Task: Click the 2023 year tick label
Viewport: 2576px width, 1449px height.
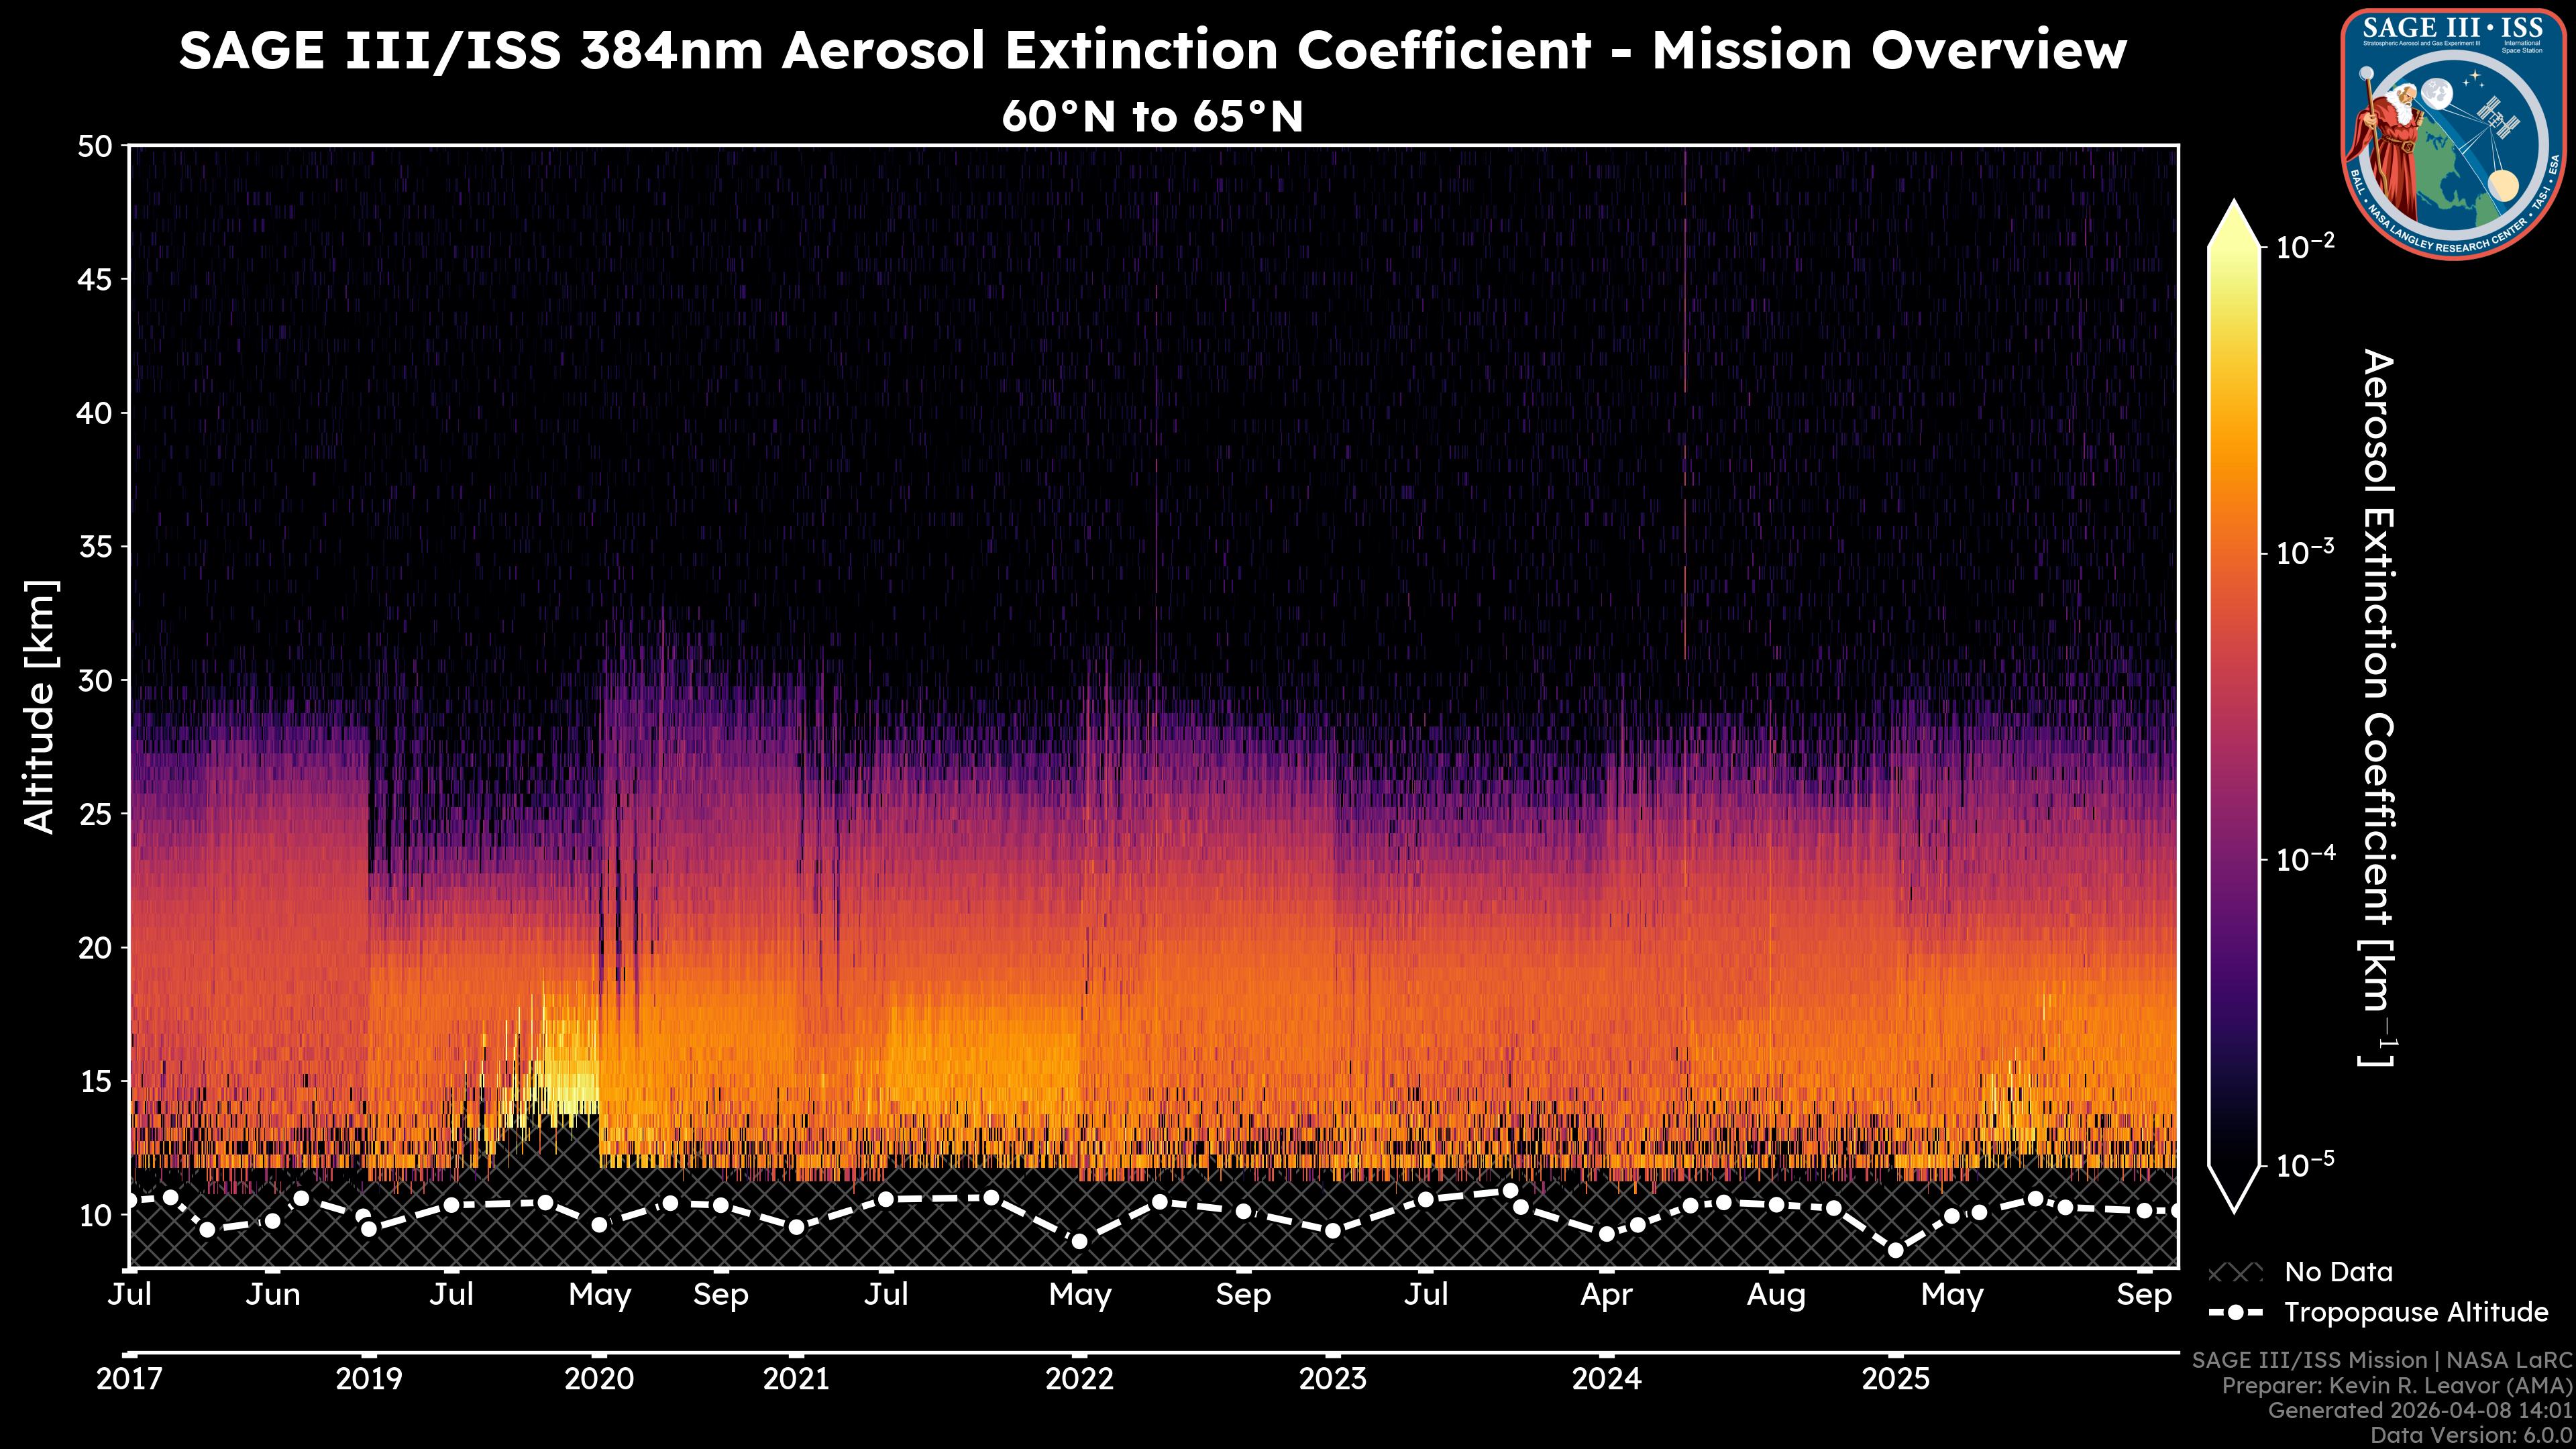Action: pos(1332,1379)
